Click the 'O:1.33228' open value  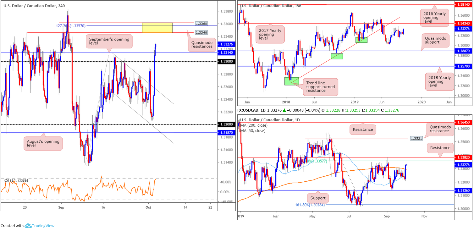[331, 110]
